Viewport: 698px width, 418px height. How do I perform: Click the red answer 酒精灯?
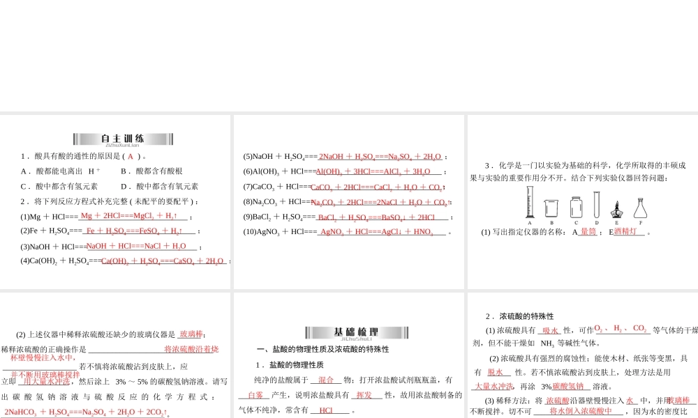(x=625, y=231)
